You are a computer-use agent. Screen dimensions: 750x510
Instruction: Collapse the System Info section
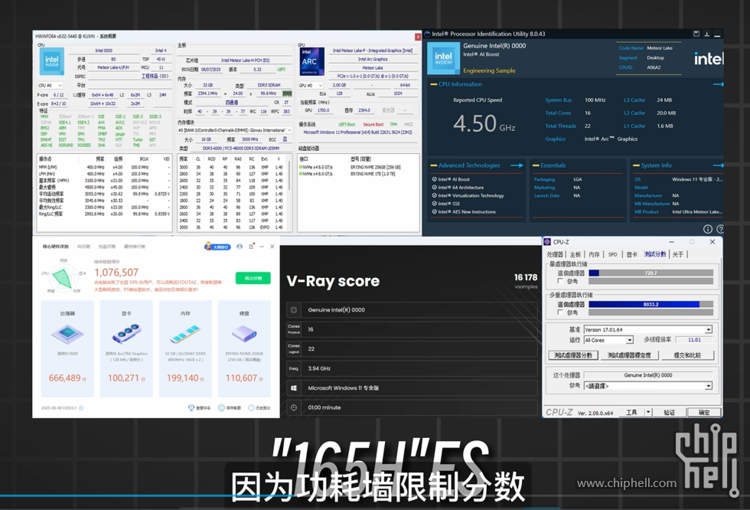point(636,165)
